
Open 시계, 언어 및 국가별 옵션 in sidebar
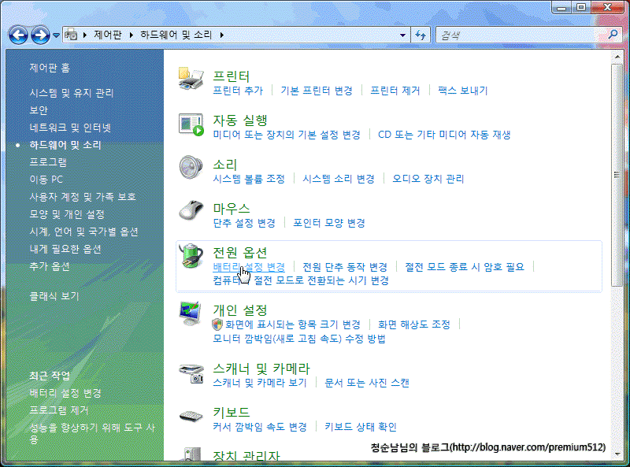coord(84,232)
